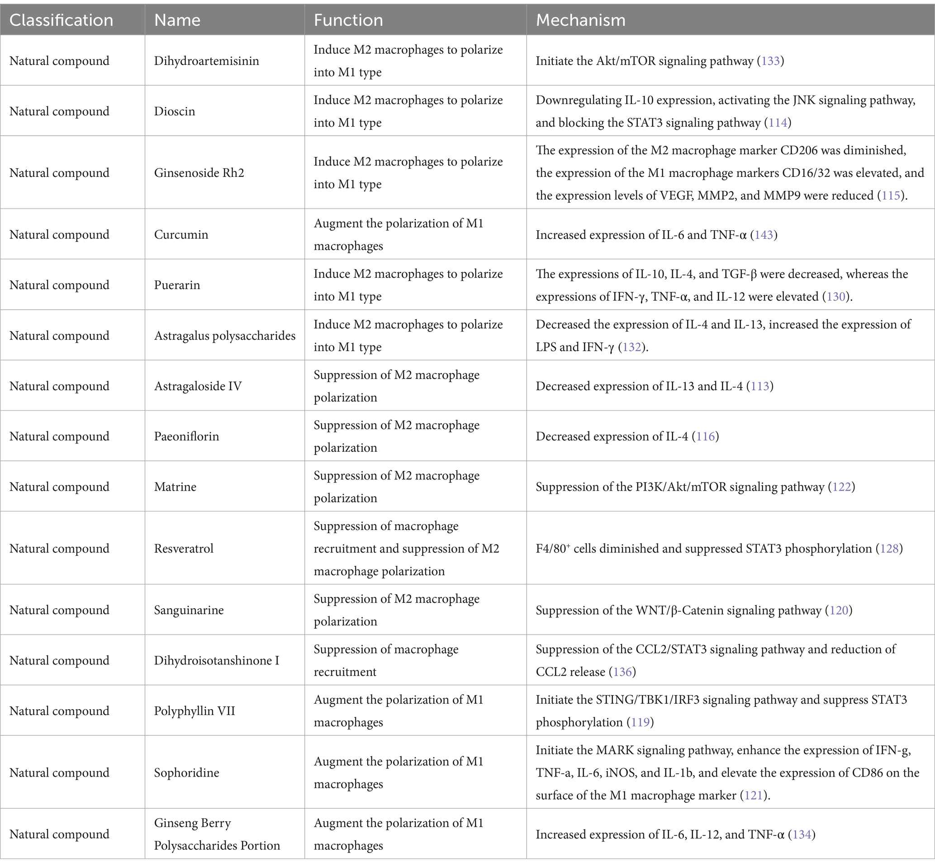935x867 pixels.
Task: Select the Dihydroisotanshinone I name cell
Action: 225,660
